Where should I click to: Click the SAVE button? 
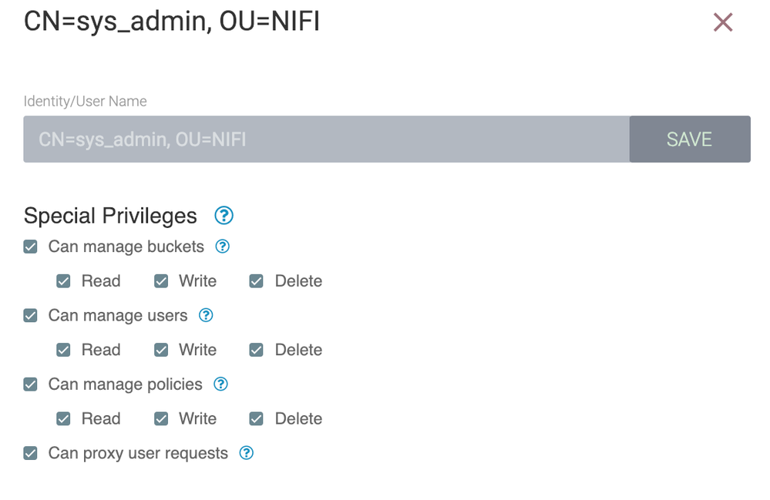coord(689,139)
